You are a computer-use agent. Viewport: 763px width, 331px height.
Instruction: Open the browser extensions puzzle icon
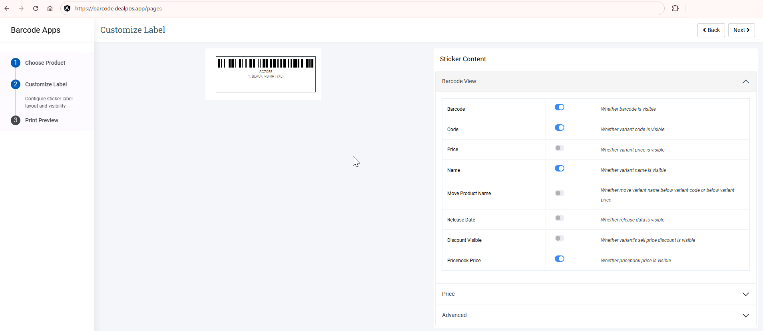point(675,8)
